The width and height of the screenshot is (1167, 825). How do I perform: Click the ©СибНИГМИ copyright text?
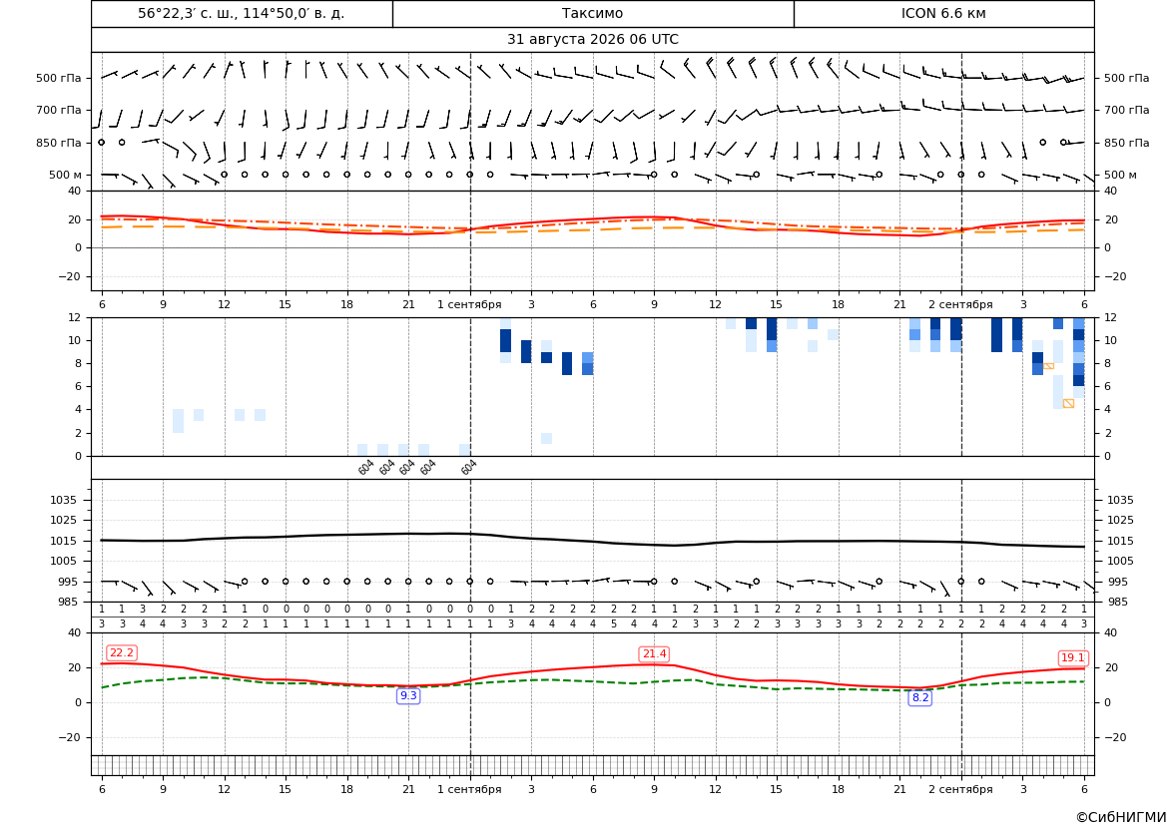click(x=1121, y=817)
